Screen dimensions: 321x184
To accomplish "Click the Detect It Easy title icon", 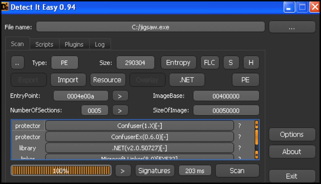I will click(x=5, y=7).
